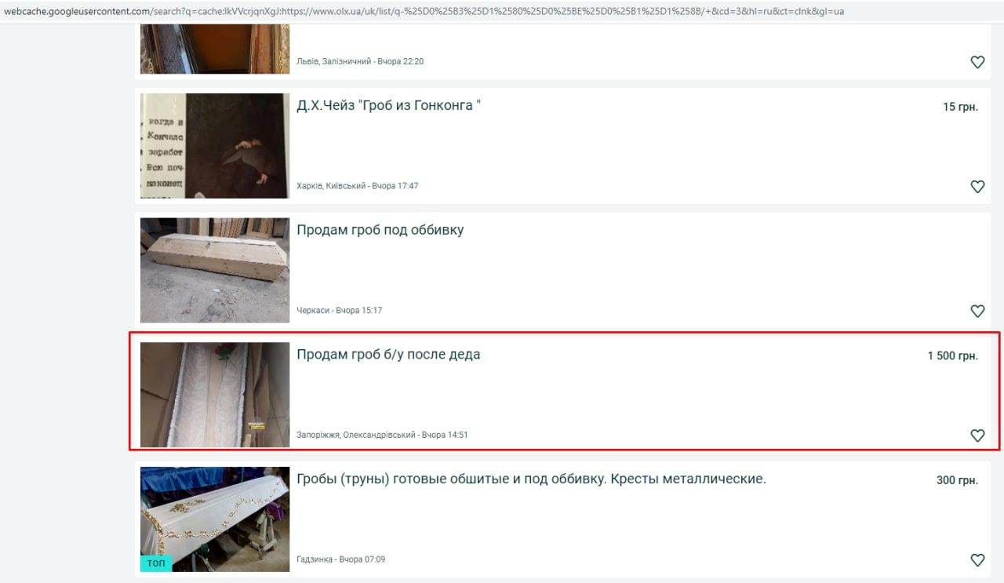Click the 15 грн. price label

[960, 107]
